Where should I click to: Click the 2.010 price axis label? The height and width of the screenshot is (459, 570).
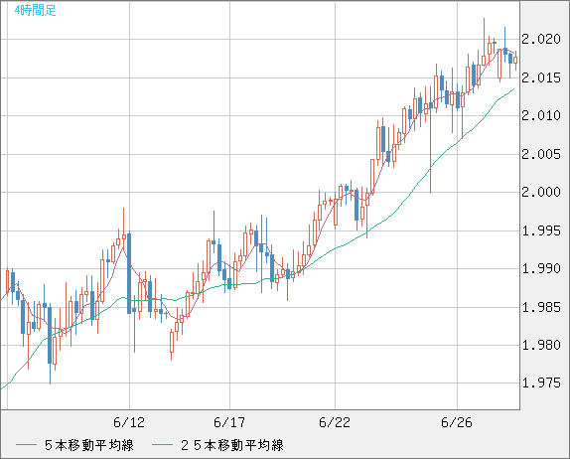[x=541, y=115]
